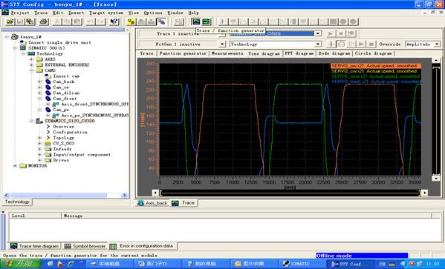The image size is (445, 269).
Task: Click the Print toolbar icon
Action: (x=44, y=21)
